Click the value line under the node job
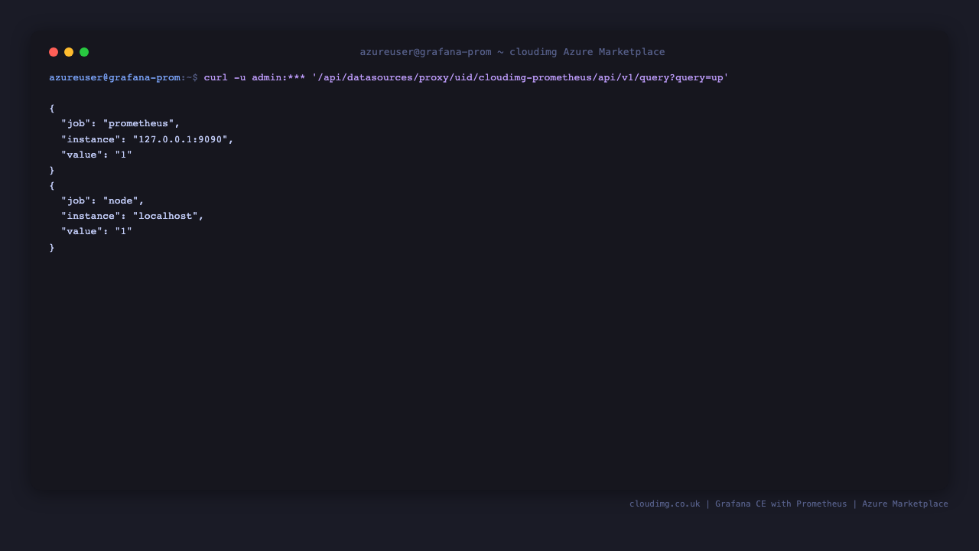This screenshot has height=551, width=979. 97,231
